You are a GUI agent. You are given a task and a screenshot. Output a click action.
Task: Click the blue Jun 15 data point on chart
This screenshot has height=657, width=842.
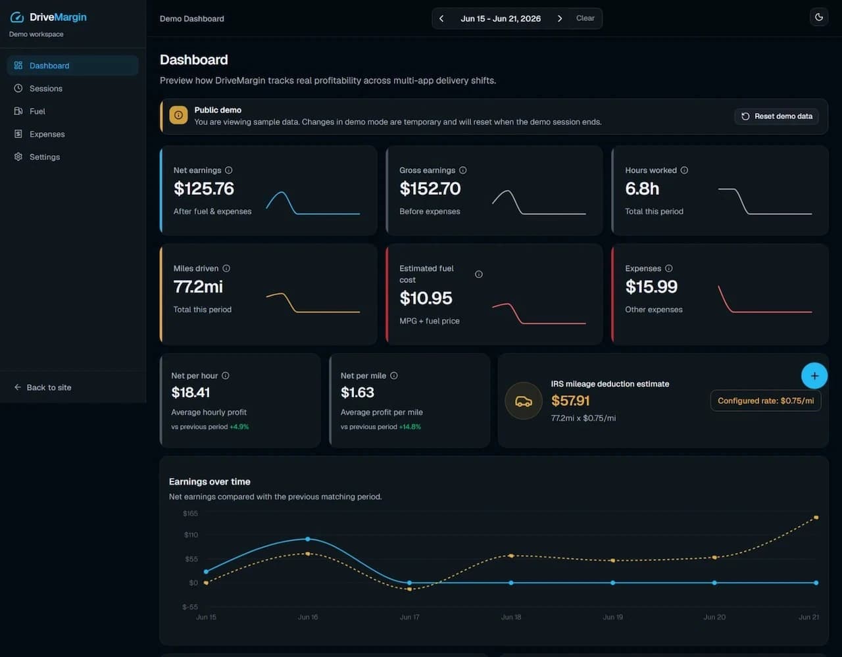click(x=206, y=572)
